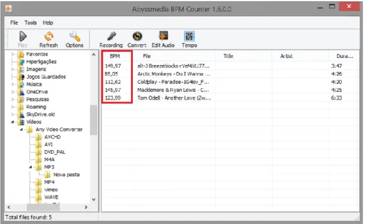Select the Macklemore & Ryan Lewis file

tap(230, 90)
